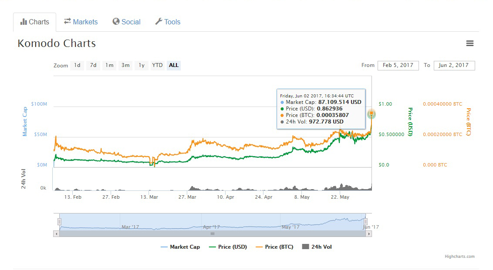Open the Markets tab

coord(81,22)
